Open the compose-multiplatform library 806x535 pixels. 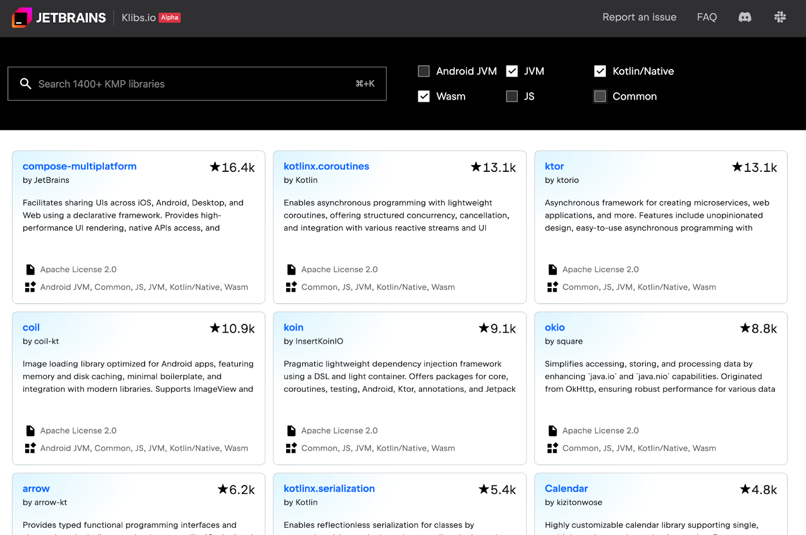(x=80, y=166)
